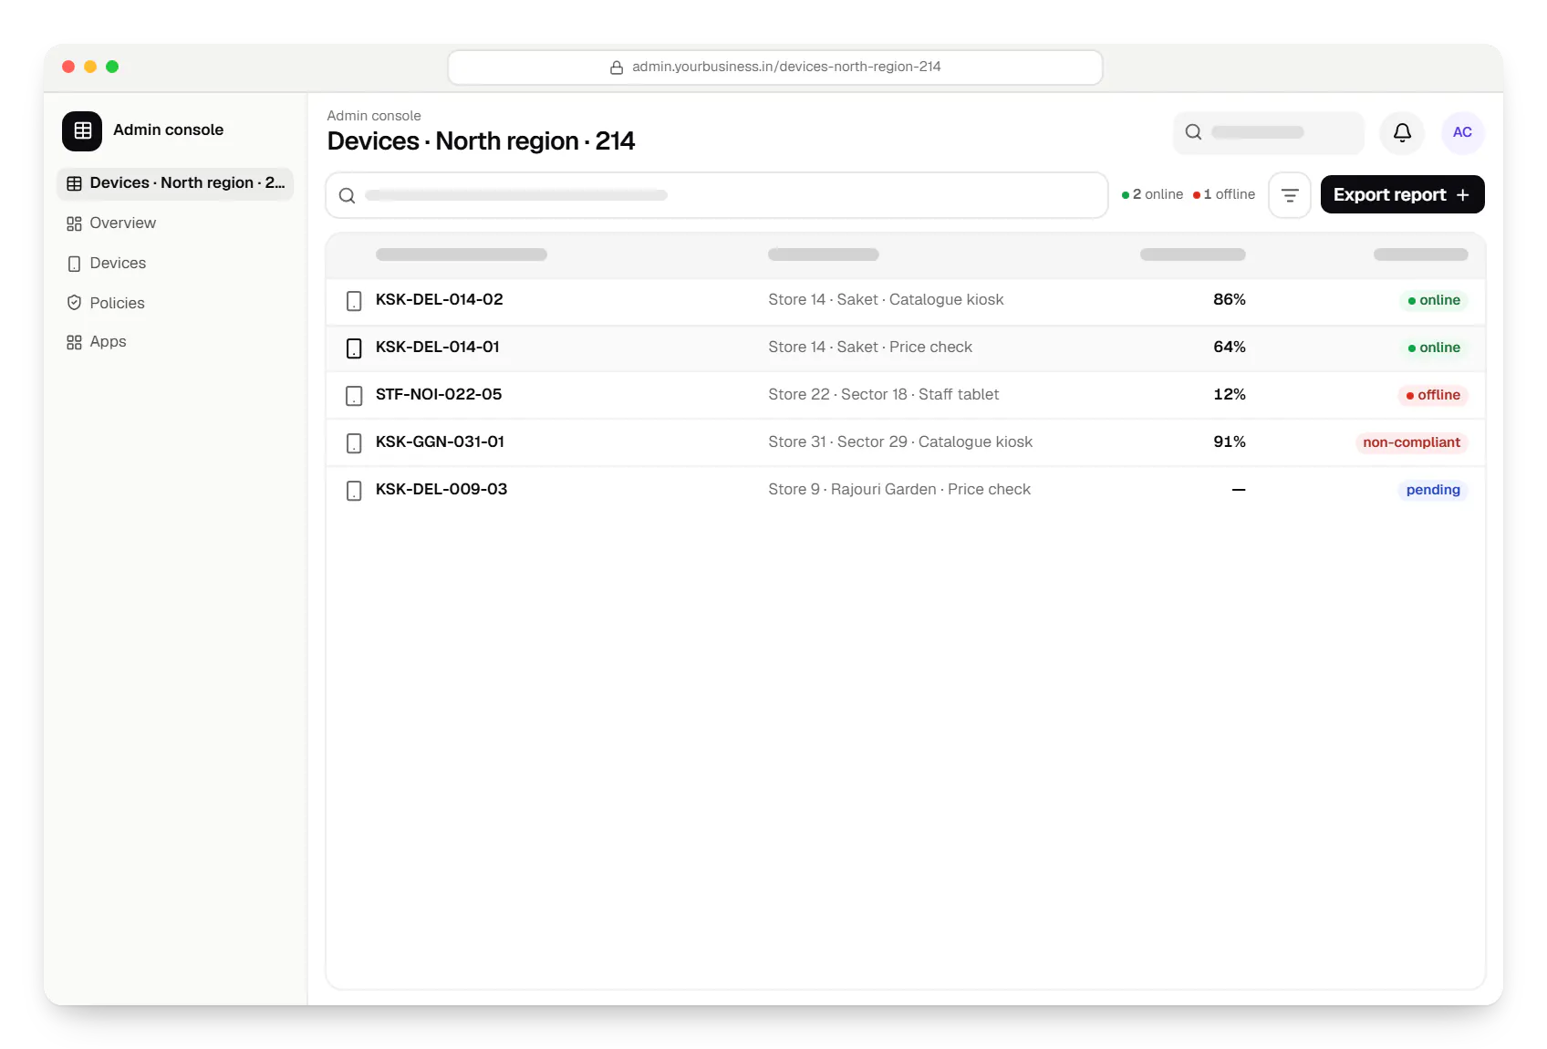Click the device icon for KSK-GGN-031-01
Image resolution: width=1547 pixels, height=1049 pixels.
tap(354, 443)
